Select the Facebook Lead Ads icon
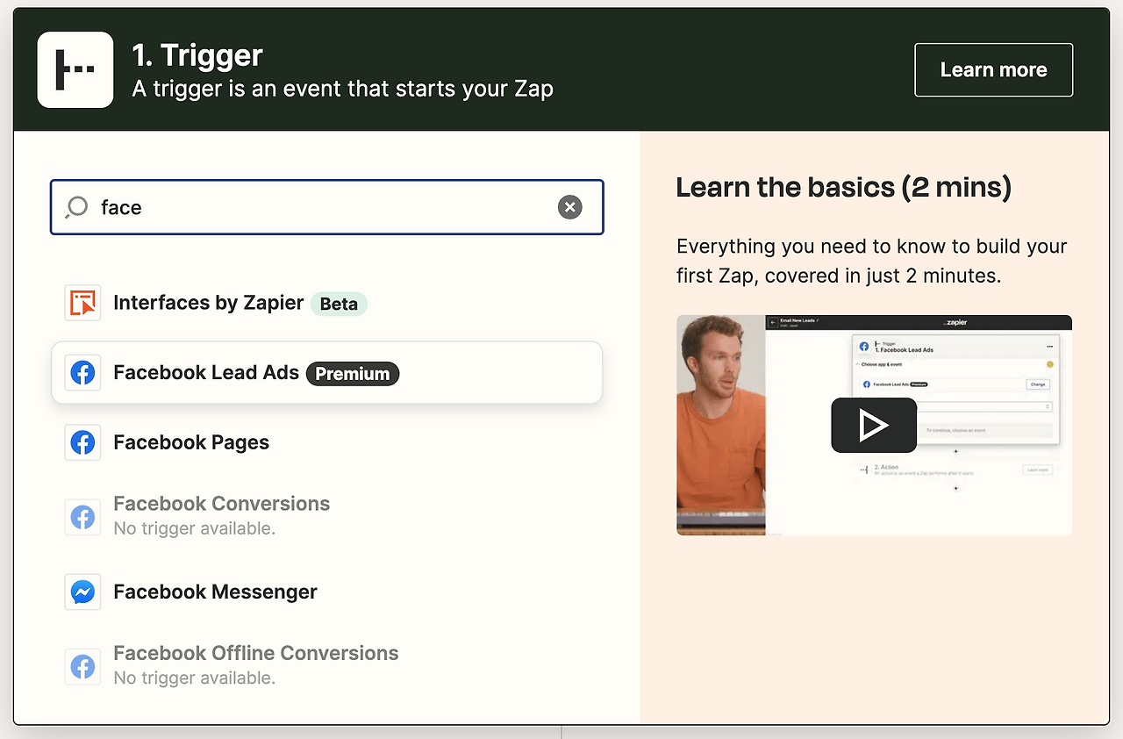1123x739 pixels. [82, 373]
